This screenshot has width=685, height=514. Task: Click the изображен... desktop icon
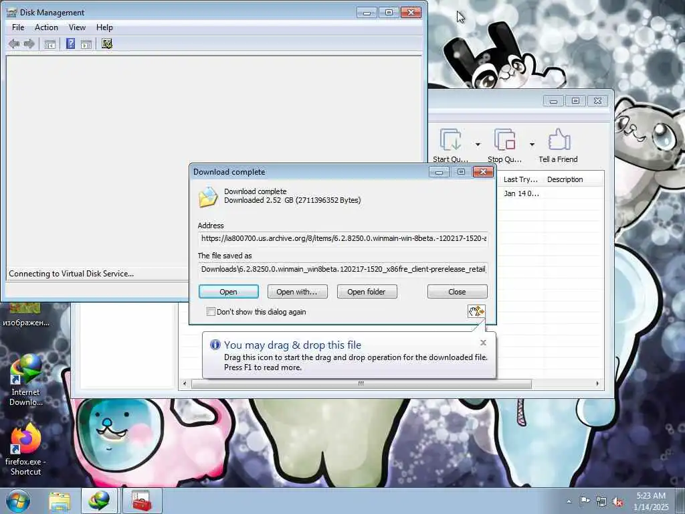(25, 315)
